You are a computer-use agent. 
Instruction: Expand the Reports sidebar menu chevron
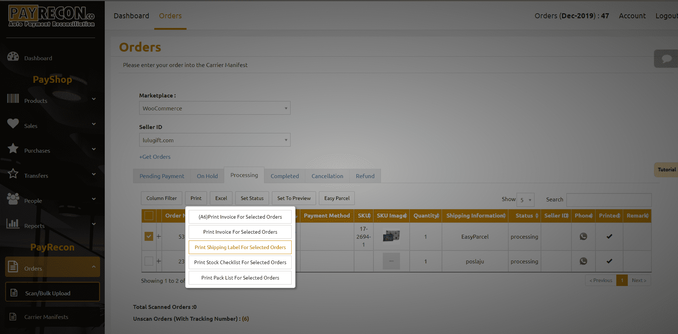tap(94, 224)
